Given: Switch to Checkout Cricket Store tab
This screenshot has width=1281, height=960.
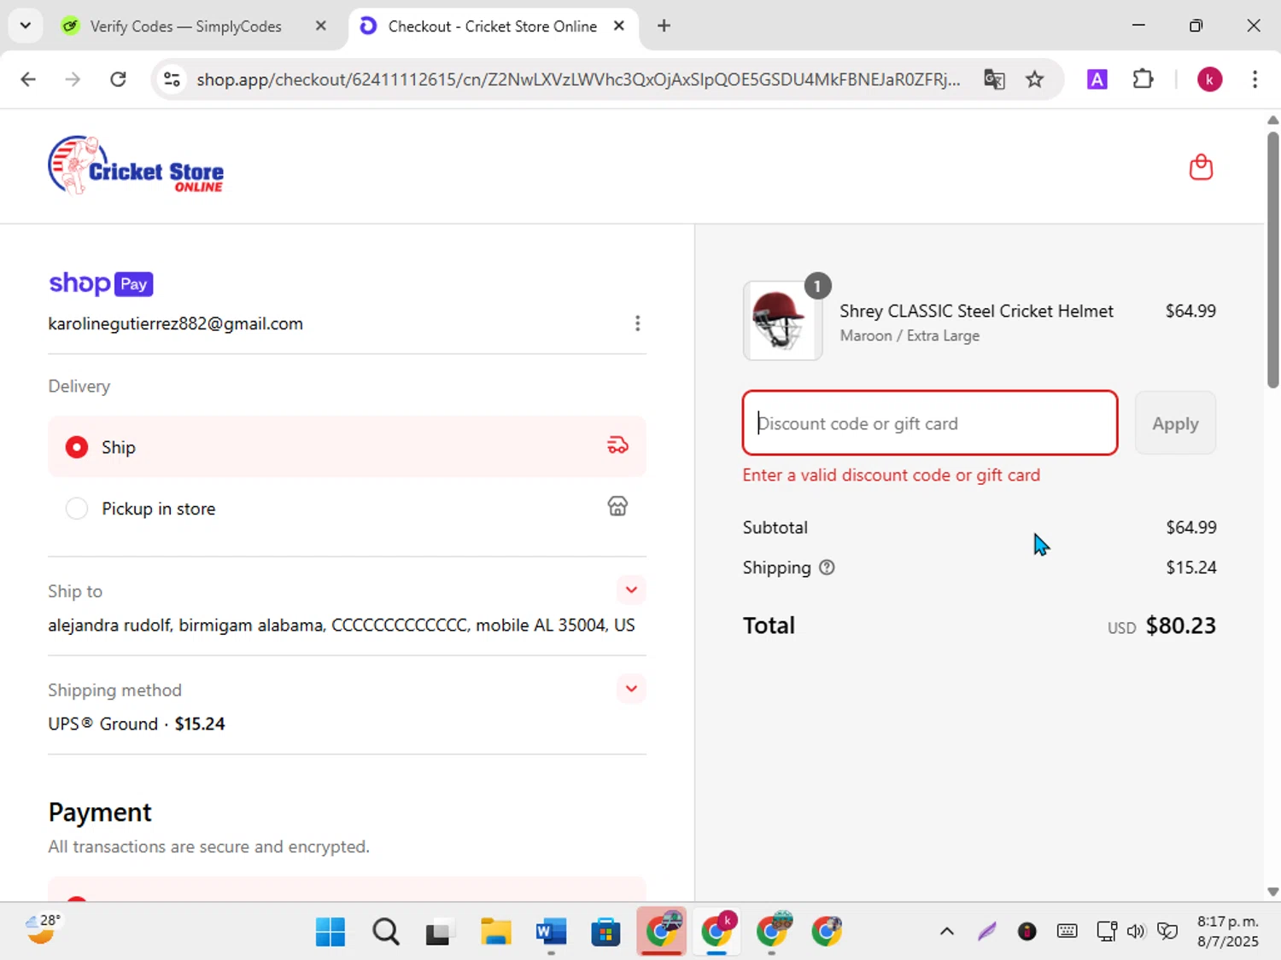Looking at the screenshot, I should pyautogui.click(x=494, y=26).
